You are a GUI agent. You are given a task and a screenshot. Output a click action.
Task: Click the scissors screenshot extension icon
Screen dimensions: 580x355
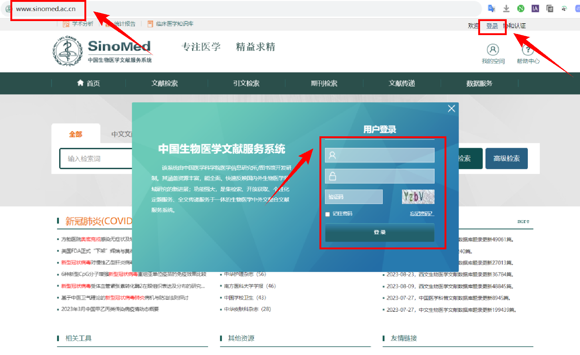pyautogui.click(x=564, y=8)
